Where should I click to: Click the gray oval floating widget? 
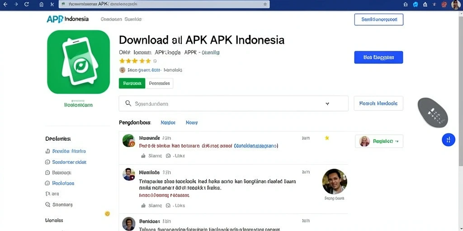pyautogui.click(x=433, y=112)
